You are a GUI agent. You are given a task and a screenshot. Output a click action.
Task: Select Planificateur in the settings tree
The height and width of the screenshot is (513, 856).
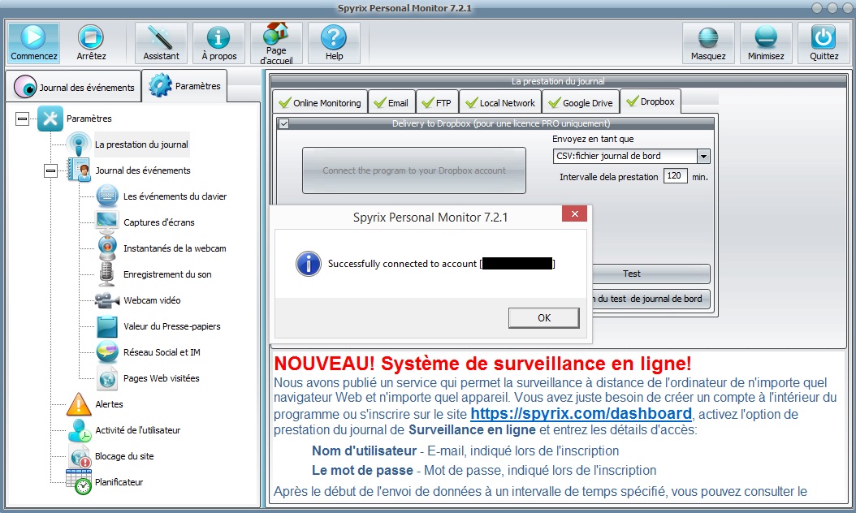coord(119,482)
